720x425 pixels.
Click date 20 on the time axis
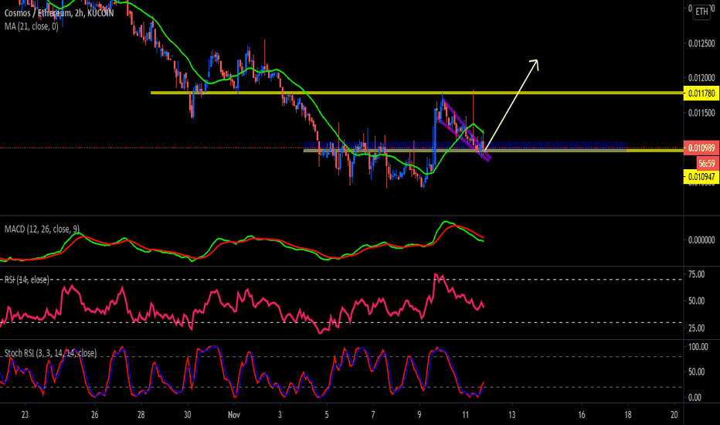click(x=674, y=415)
